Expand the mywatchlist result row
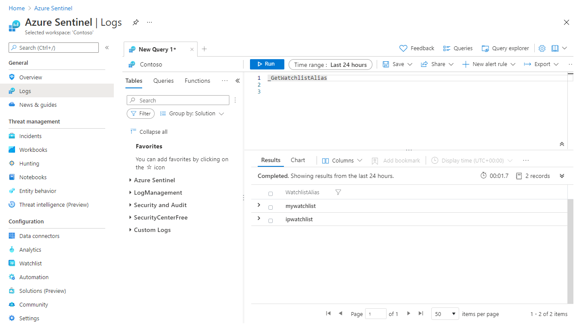Viewport: 582px width, 328px height. 259,205
